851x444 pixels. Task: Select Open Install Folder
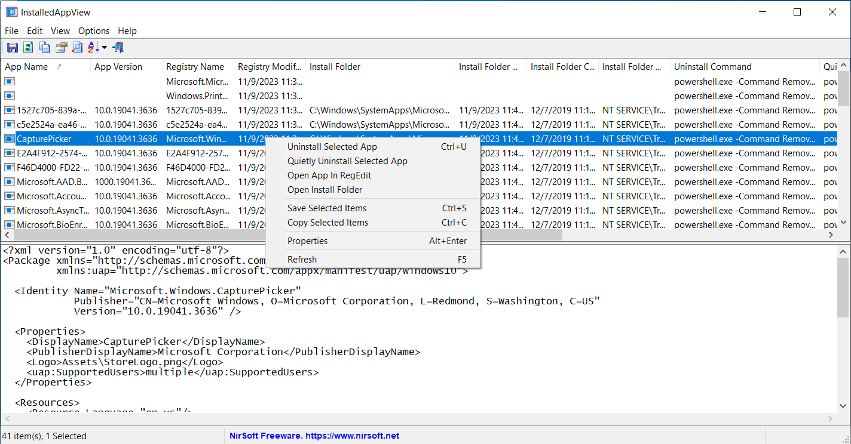coord(373,190)
